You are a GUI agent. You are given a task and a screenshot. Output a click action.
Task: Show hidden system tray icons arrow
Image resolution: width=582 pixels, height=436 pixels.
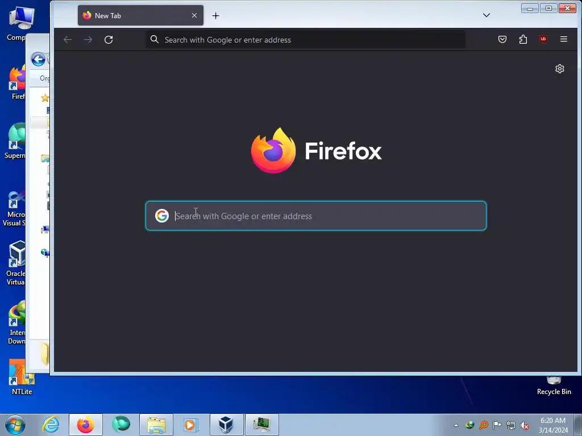pos(456,425)
